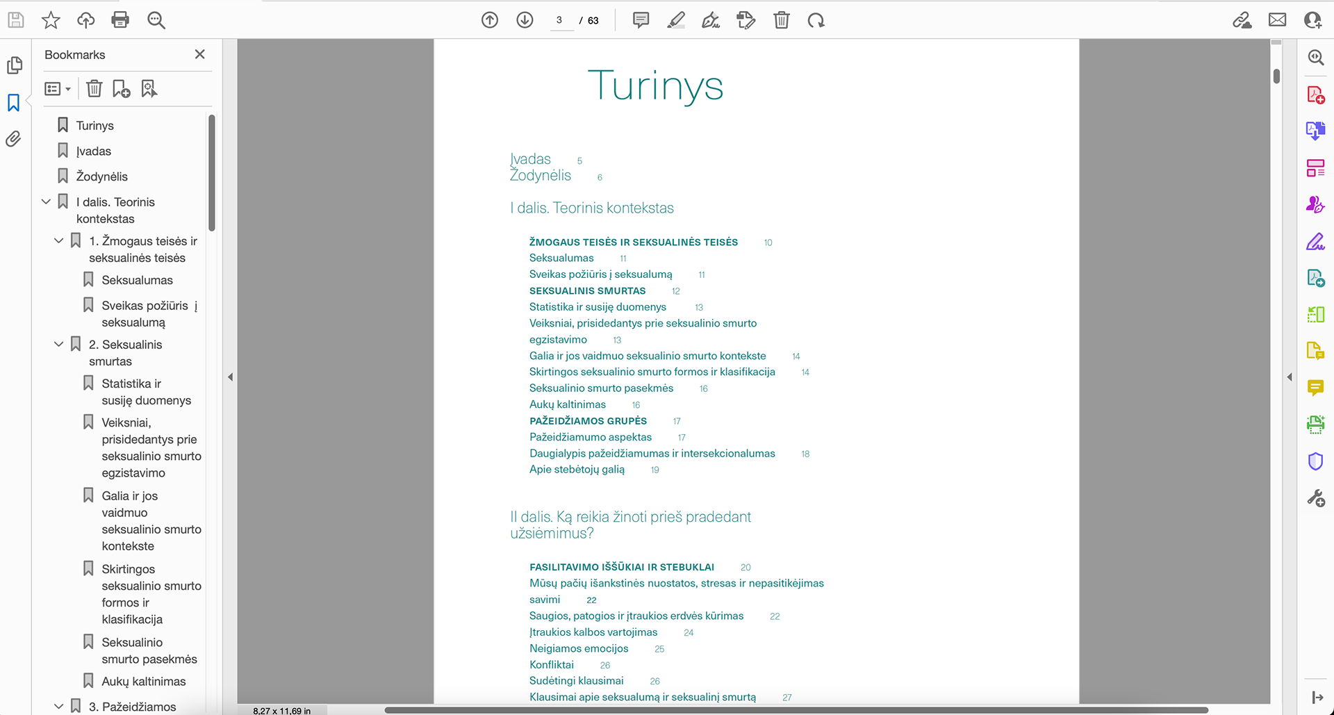Go to previous page arrow
1334x715 pixels.
pos(490,20)
